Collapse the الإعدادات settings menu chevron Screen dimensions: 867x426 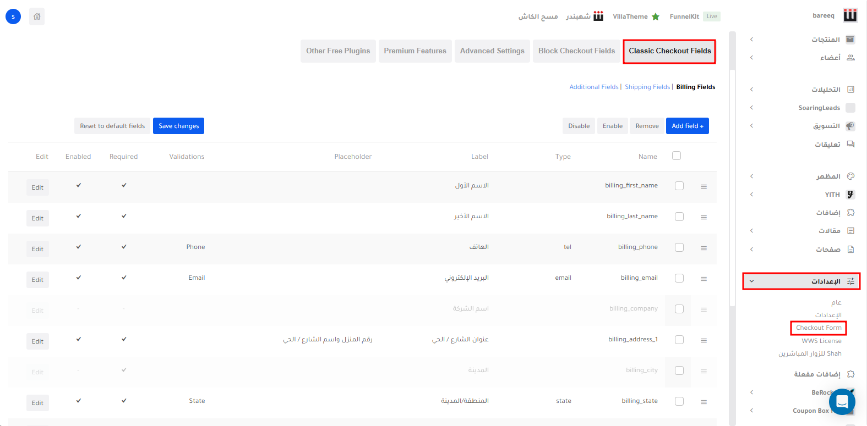pyautogui.click(x=751, y=281)
